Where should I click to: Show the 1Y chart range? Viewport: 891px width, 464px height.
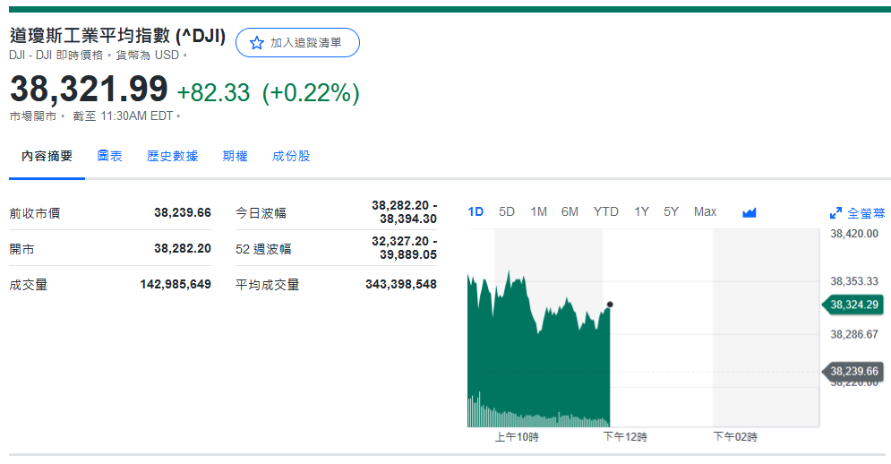coord(641,212)
